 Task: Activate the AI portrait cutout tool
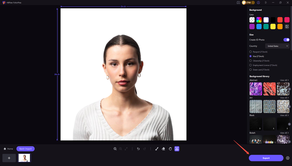tap(177, 149)
